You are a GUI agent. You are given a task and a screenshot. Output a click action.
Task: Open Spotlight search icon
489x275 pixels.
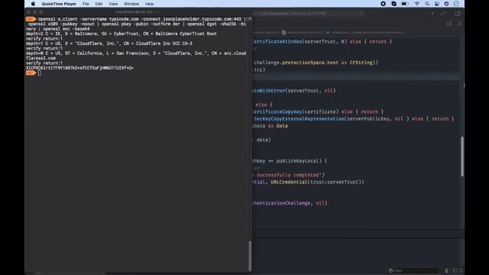[x=427, y=4]
